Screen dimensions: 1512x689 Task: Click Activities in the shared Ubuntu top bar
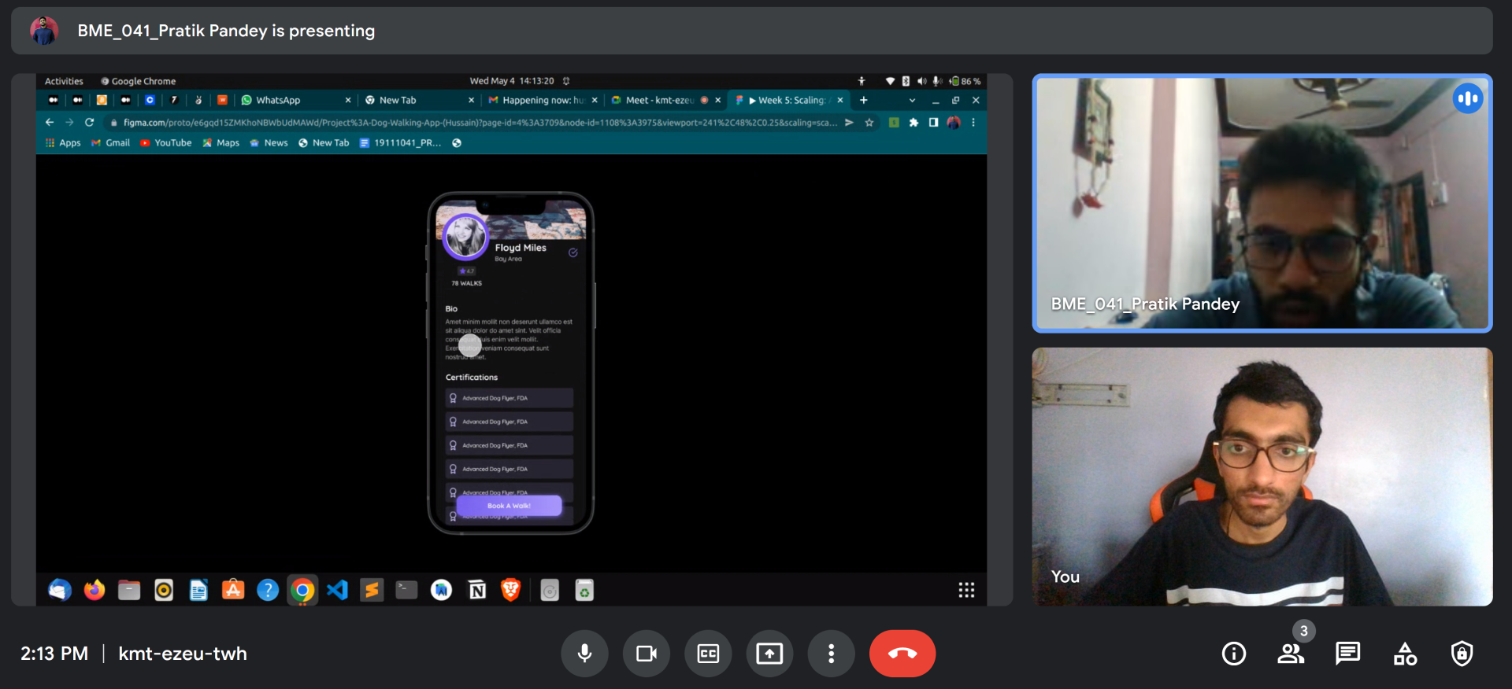[64, 81]
